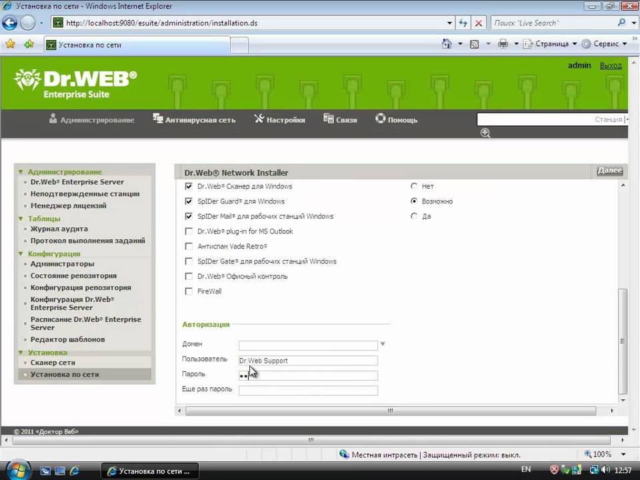Check Dr.Web Офисный контроль
Screen dimensions: 640x480
pos(189,276)
